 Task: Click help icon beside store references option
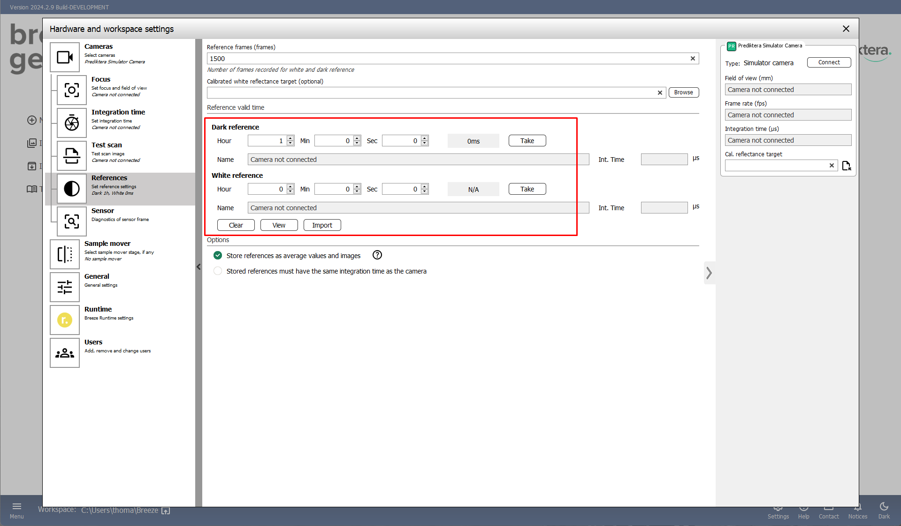[x=377, y=255]
